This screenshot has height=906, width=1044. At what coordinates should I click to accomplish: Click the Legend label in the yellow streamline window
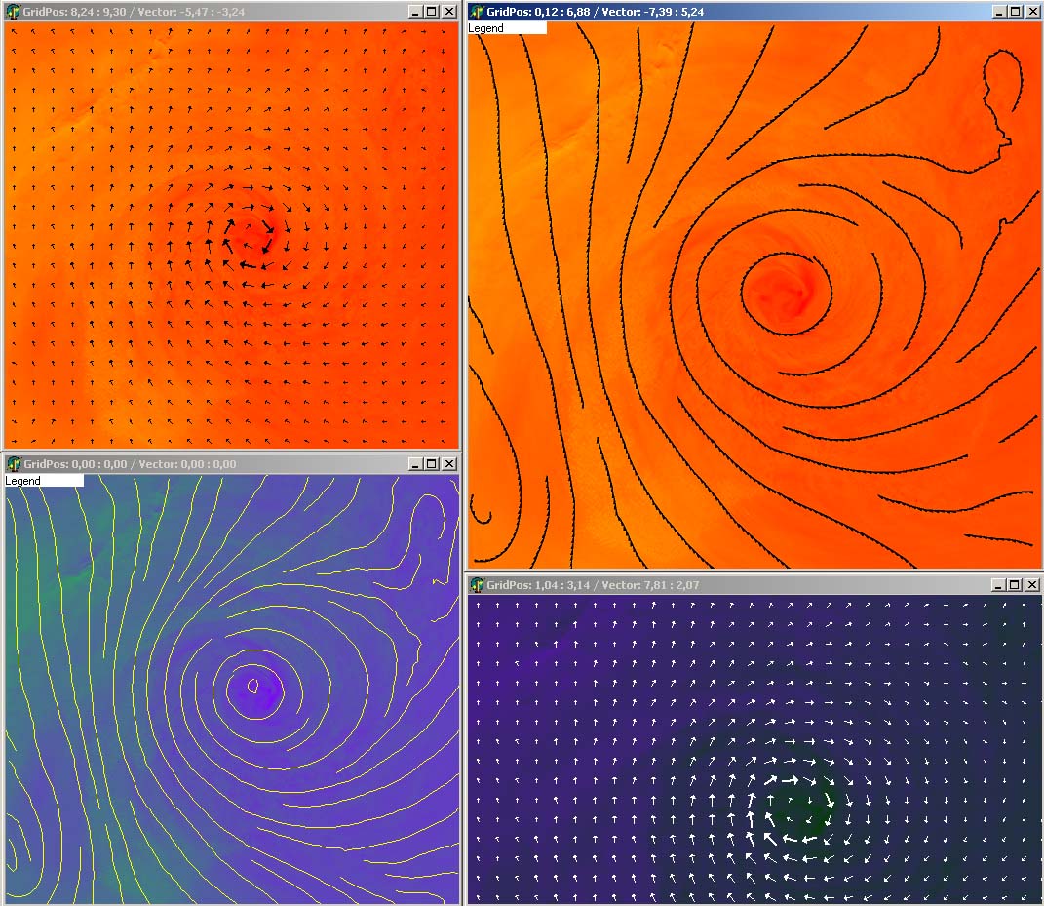tap(23, 481)
